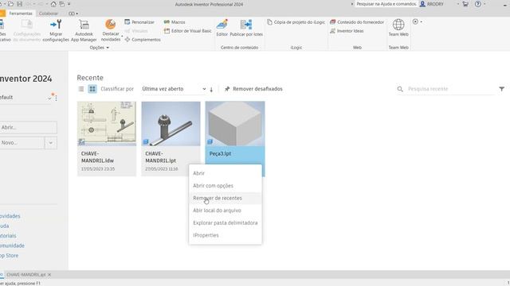Image resolution: width=510 pixels, height=286 pixels.
Task: Click the user account RRODRY icon
Action: pyautogui.click(x=422, y=4)
